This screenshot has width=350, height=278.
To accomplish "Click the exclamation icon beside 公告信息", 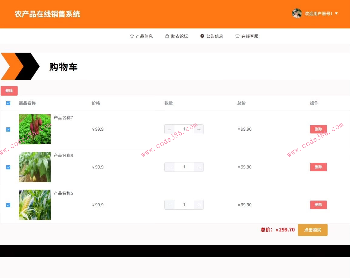I will point(202,36).
